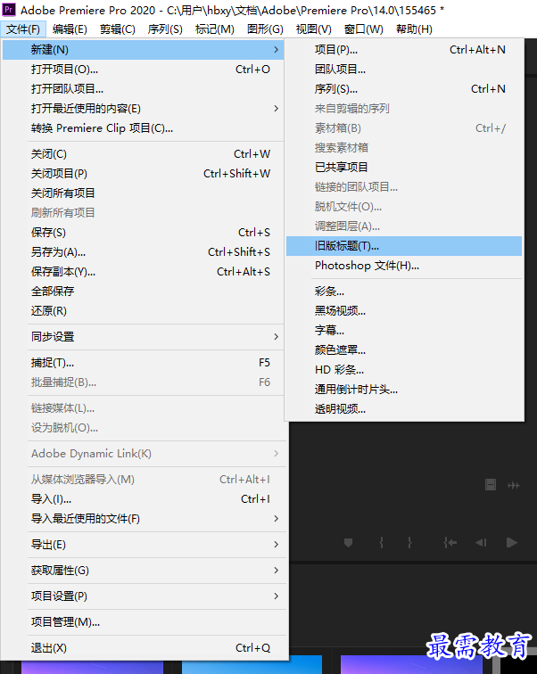Choose 打开项目(O)... from File menu
Image resolution: width=537 pixels, height=674 pixels.
pyautogui.click(x=144, y=70)
